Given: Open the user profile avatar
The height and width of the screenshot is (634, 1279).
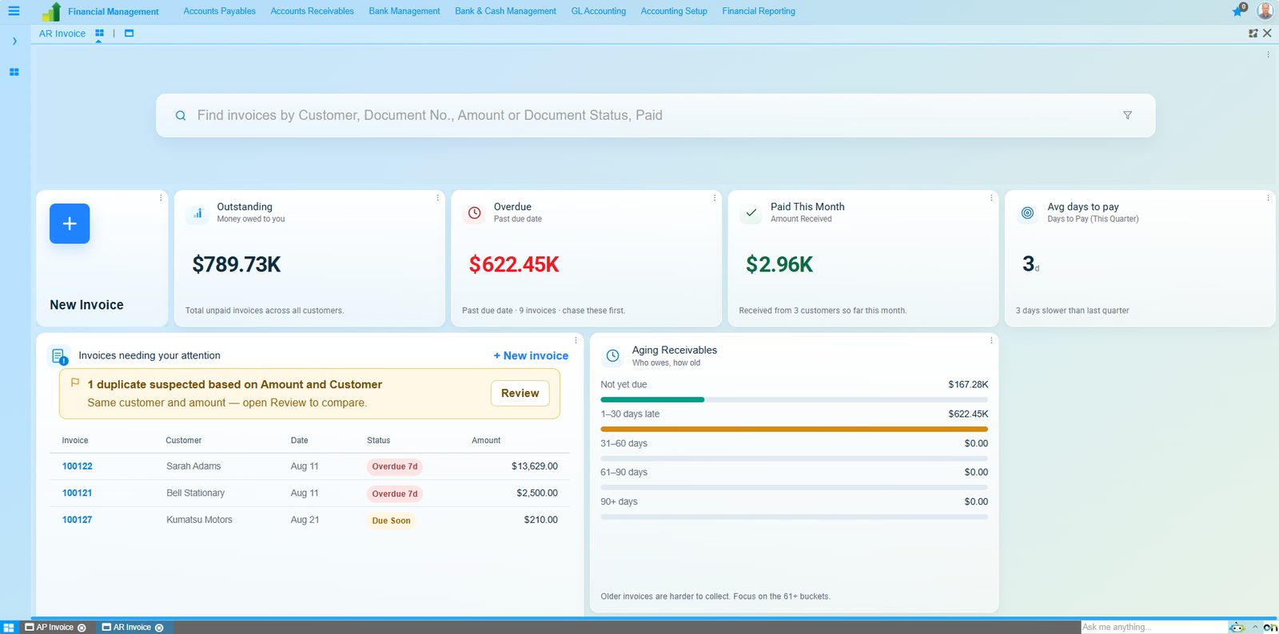Looking at the screenshot, I should click(x=1265, y=10).
